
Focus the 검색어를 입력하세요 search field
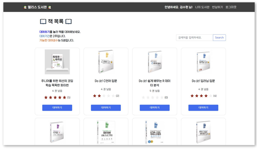pyautogui.click(x=194, y=38)
